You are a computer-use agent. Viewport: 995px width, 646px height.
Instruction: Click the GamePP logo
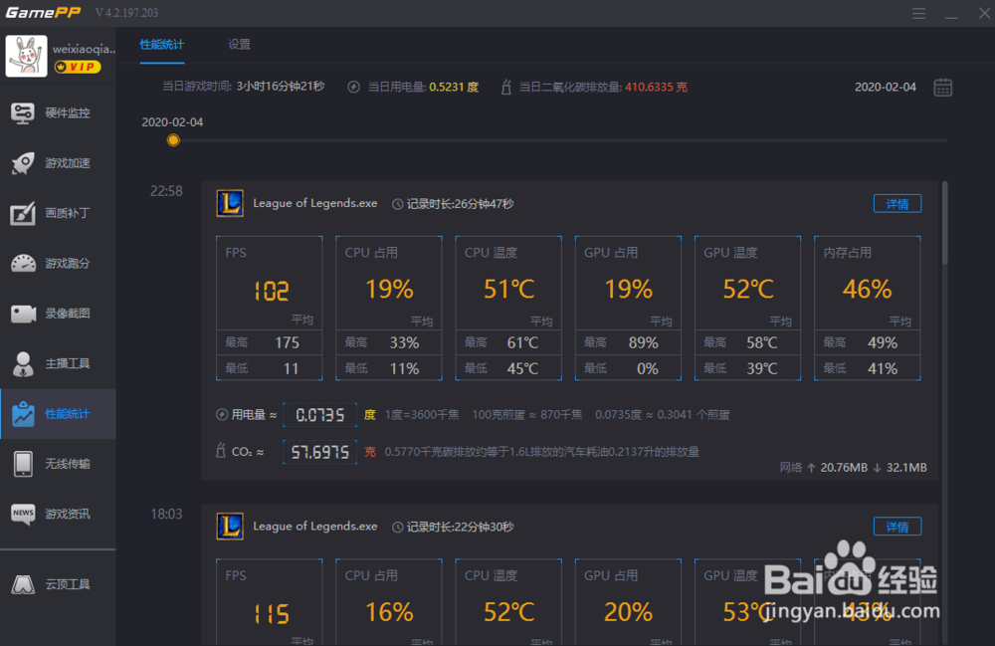click(43, 13)
